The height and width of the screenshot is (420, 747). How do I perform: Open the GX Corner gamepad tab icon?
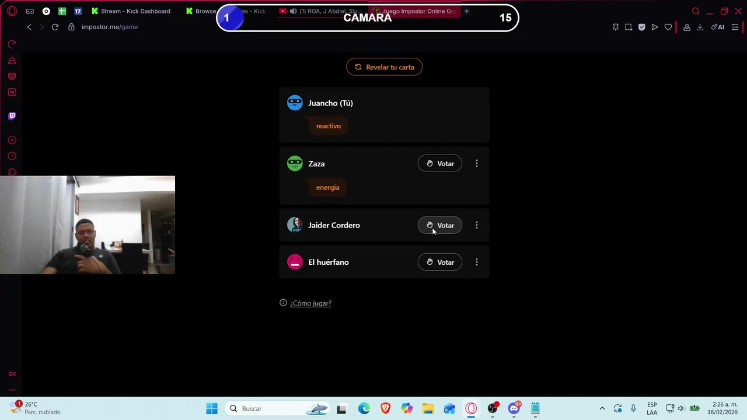tap(30, 11)
